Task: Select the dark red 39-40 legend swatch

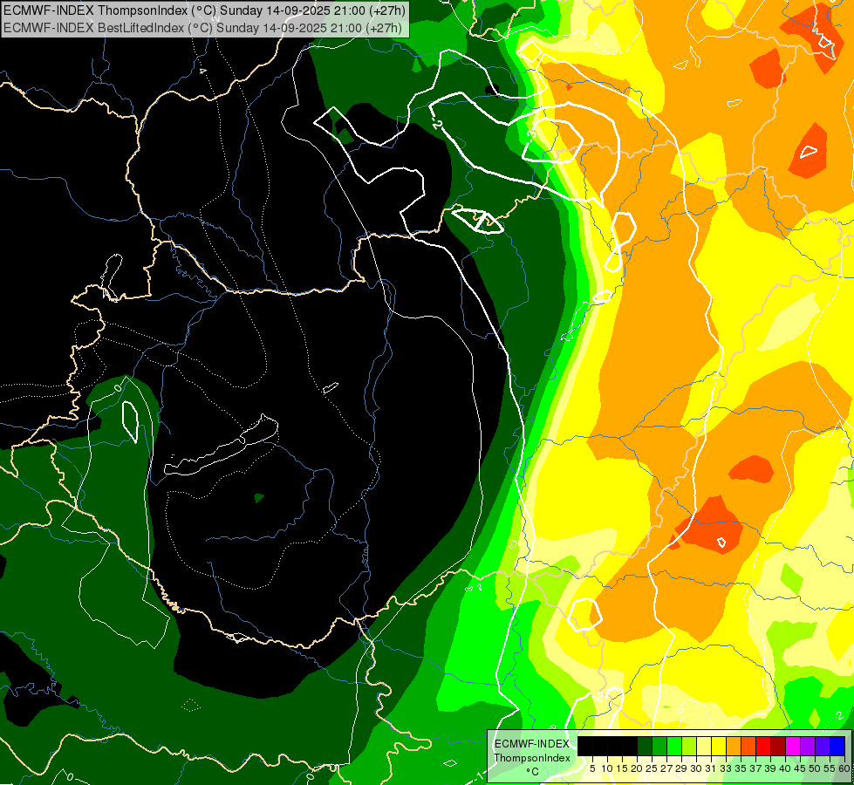Action: click(778, 746)
